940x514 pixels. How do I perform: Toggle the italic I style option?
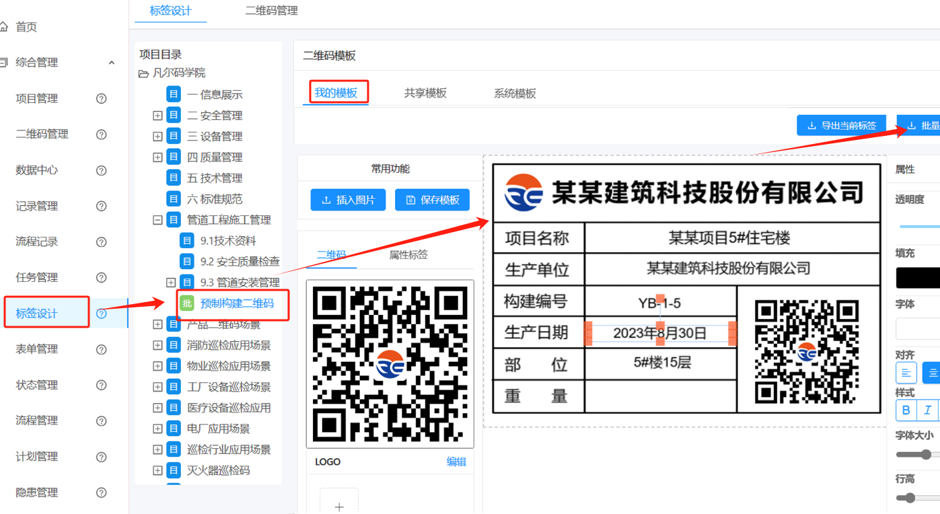[x=929, y=409]
